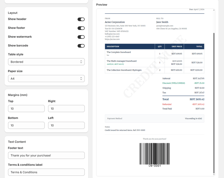The height and width of the screenshot is (178, 224).
Task: Focus the Terms & conditions label input
Action: (x=46, y=172)
